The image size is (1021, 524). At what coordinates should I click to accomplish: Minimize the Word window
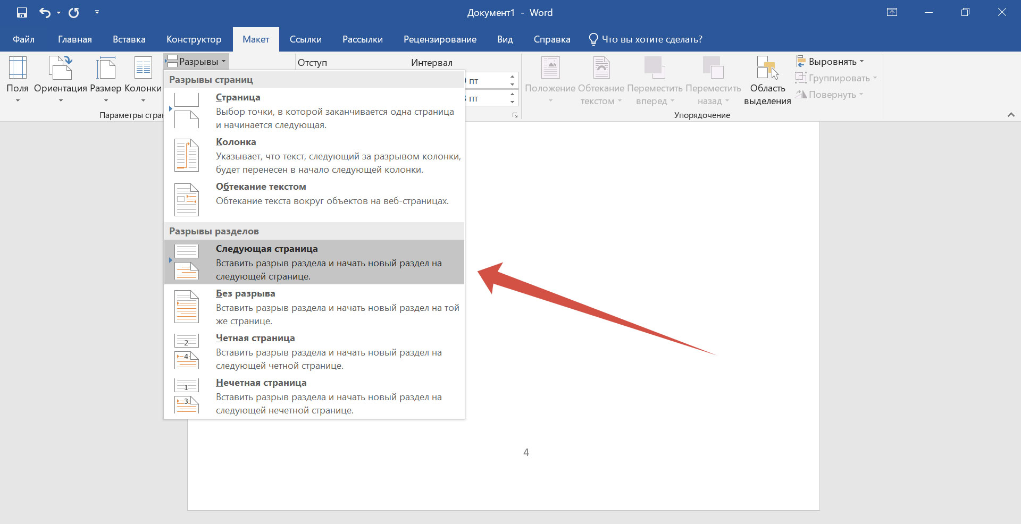pyautogui.click(x=929, y=12)
